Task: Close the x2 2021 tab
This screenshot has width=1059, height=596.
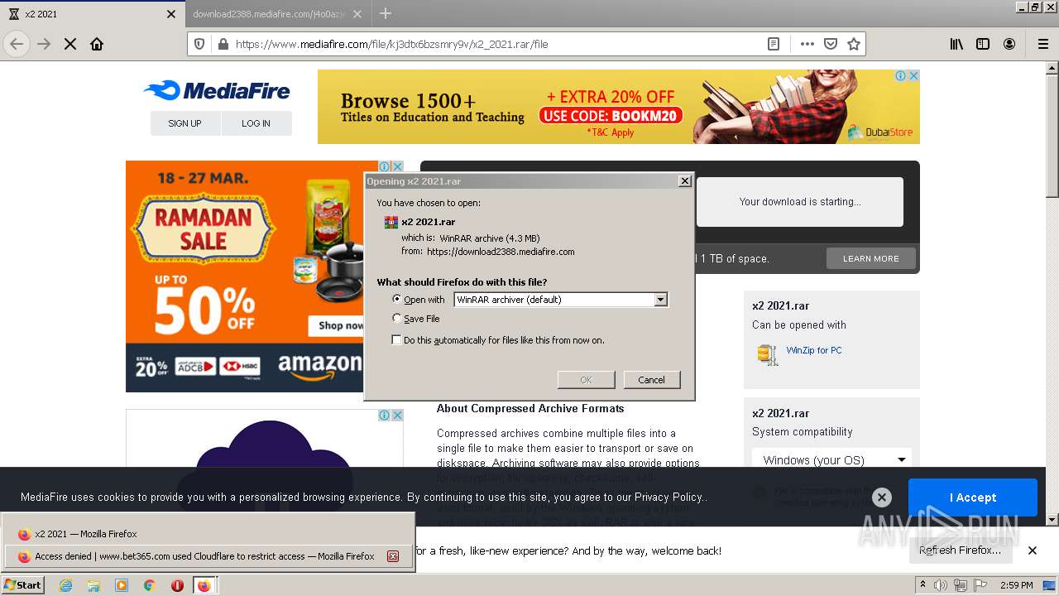Action: click(x=171, y=14)
